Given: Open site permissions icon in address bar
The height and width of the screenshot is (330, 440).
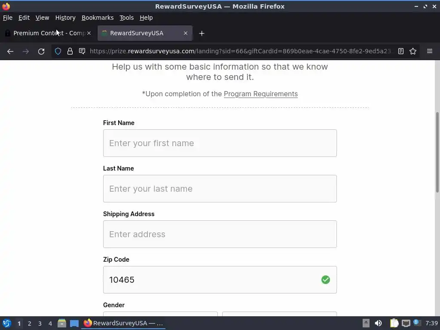Looking at the screenshot, I should pyautogui.click(x=82, y=51).
